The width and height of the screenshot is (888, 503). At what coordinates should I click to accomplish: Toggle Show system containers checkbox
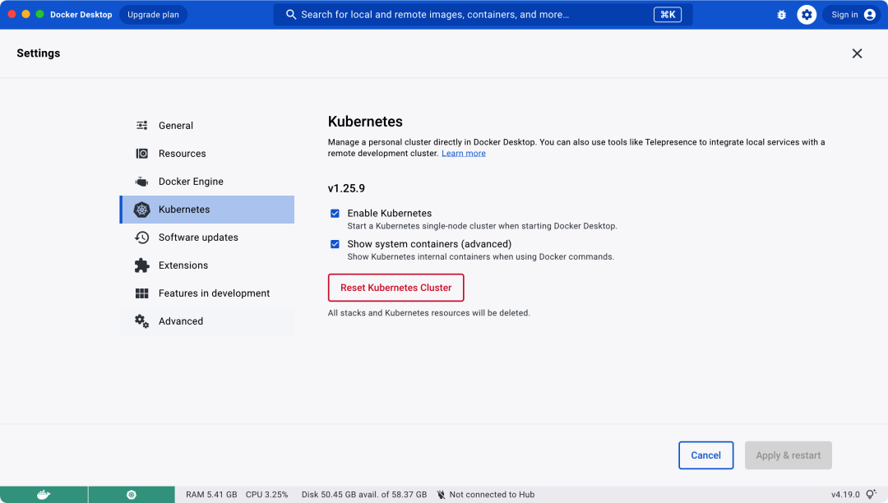click(335, 244)
